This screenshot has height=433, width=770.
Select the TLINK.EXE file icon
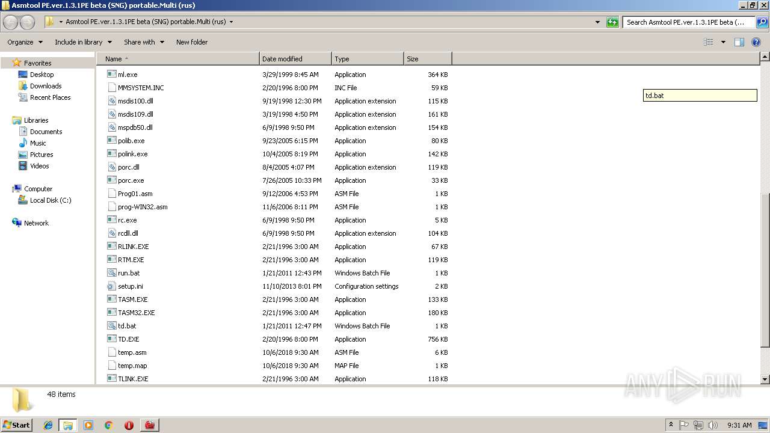(x=111, y=378)
